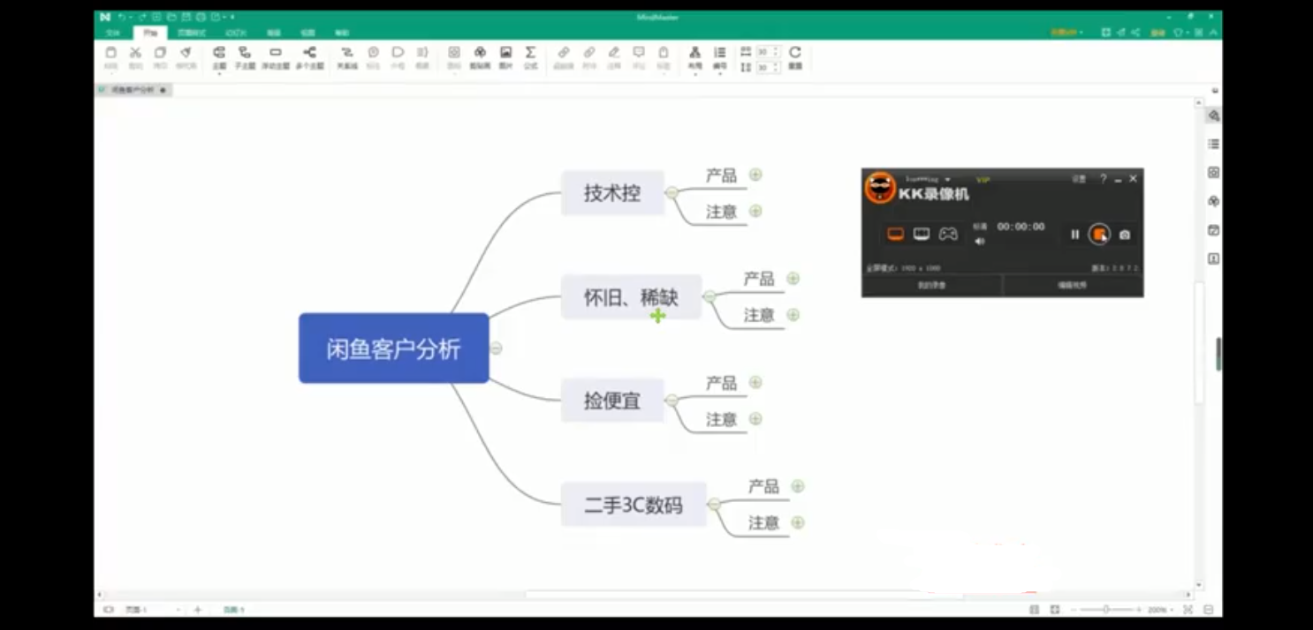Image resolution: width=1313 pixels, height=630 pixels.
Task: Expand 产品 under 技术控
Action: (x=755, y=175)
